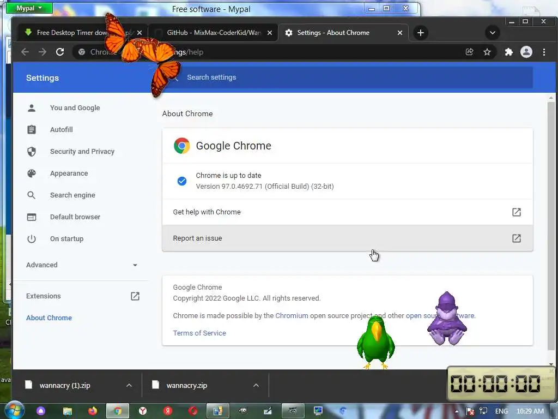Viewport: 558px width, 419px height.
Task: Open the Mypal menu dropdown button
Action: [x=29, y=8]
